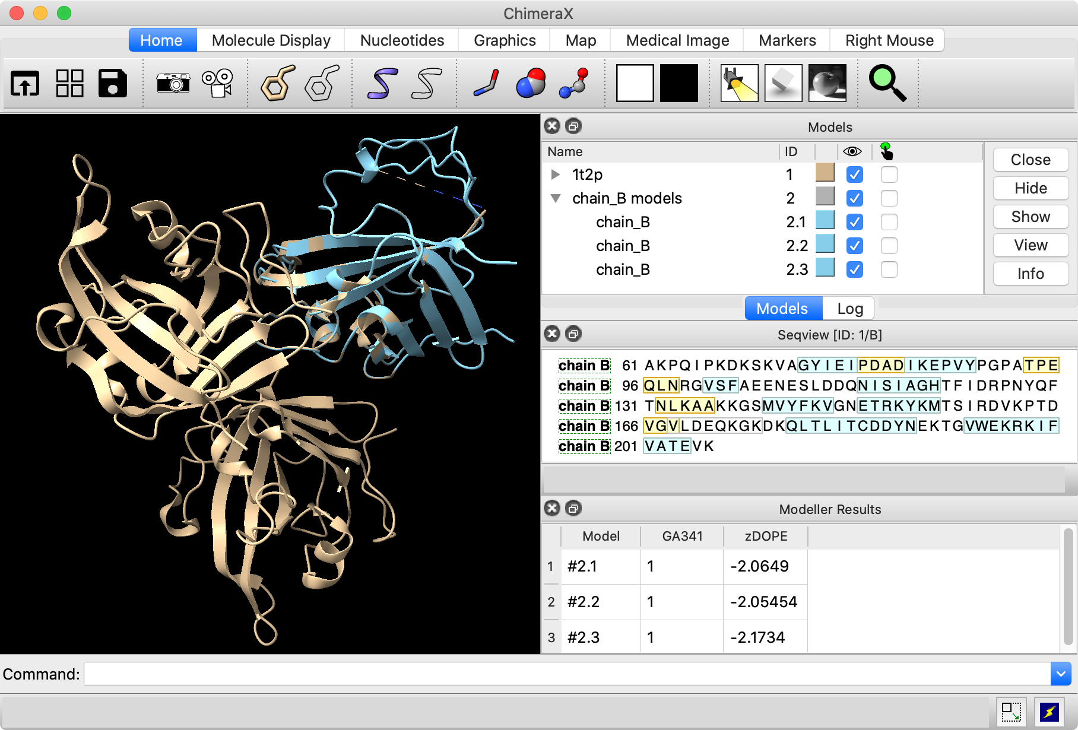Open the command history dropdown arrow
The height and width of the screenshot is (730, 1078).
(x=1060, y=674)
